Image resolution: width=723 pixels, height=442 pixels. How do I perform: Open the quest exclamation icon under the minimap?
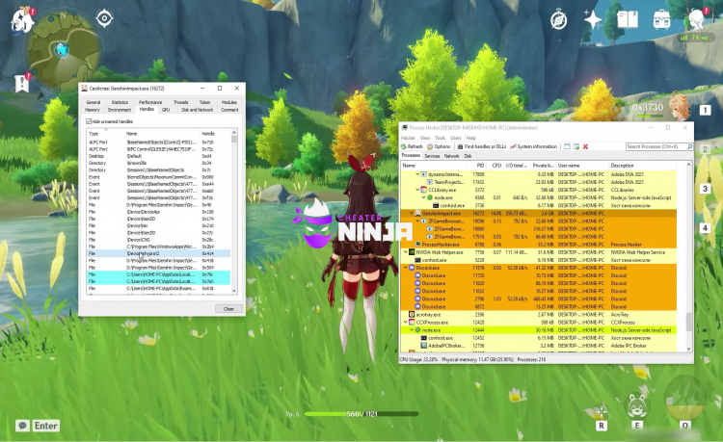tap(21, 83)
